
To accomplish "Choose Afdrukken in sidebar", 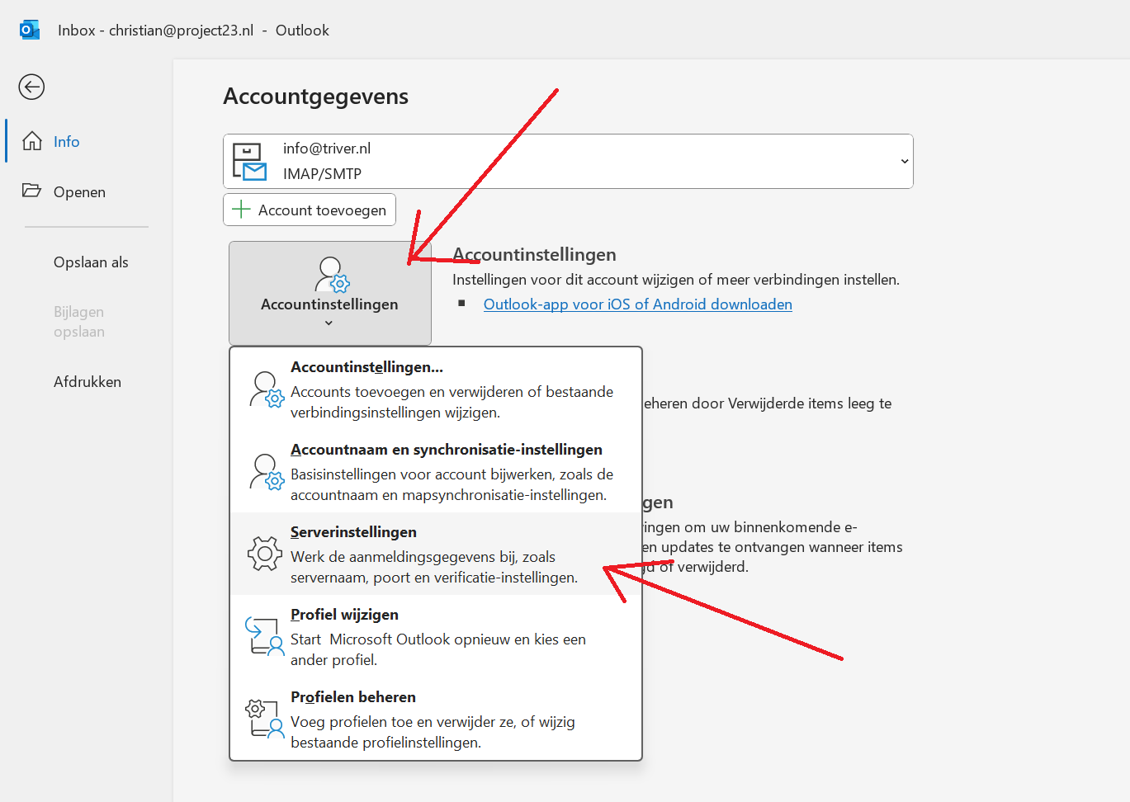I will coord(87,382).
